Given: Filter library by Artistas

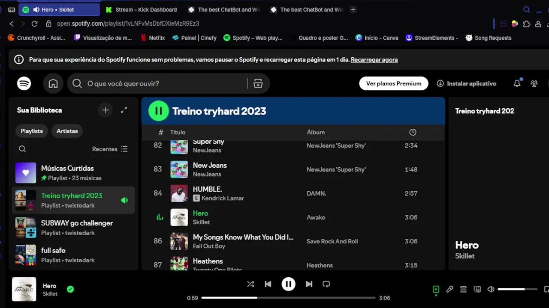Looking at the screenshot, I should (67, 131).
